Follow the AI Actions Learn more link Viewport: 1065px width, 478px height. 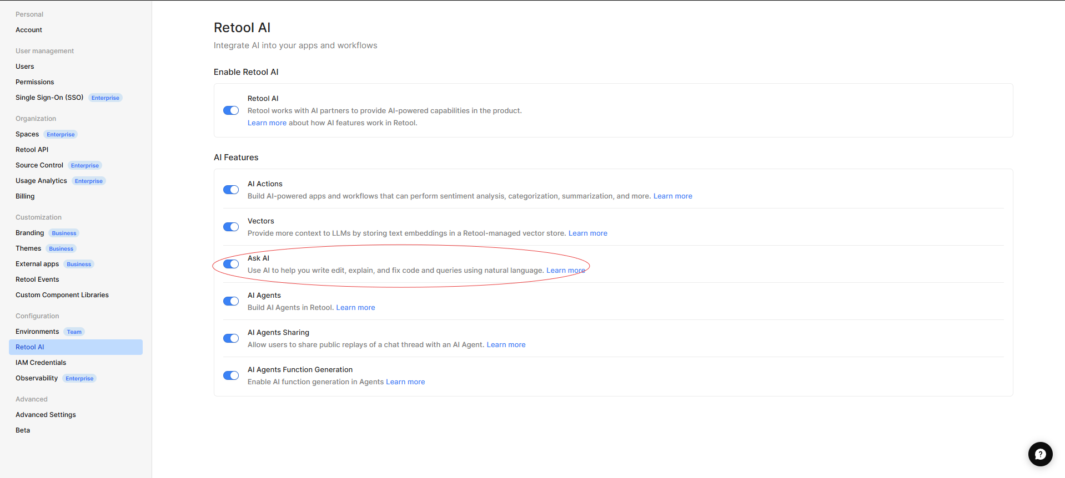(x=673, y=196)
